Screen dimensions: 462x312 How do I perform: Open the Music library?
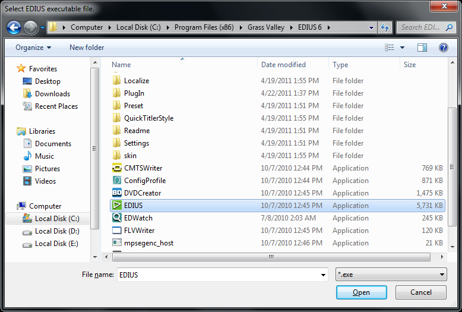coord(45,156)
